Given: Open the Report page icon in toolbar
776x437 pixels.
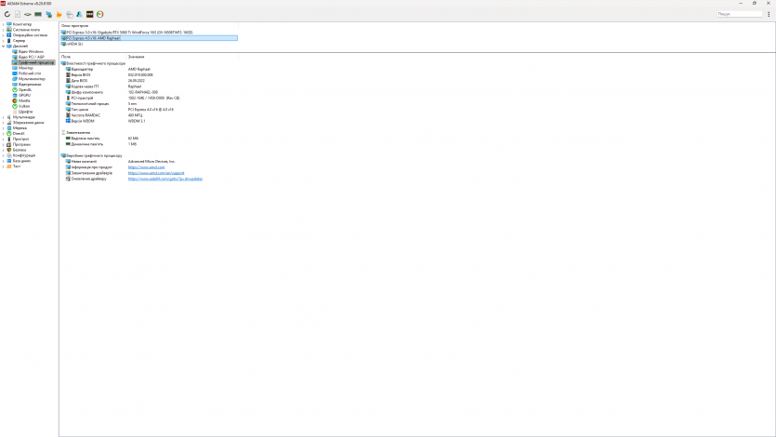Looking at the screenshot, I should (18, 15).
